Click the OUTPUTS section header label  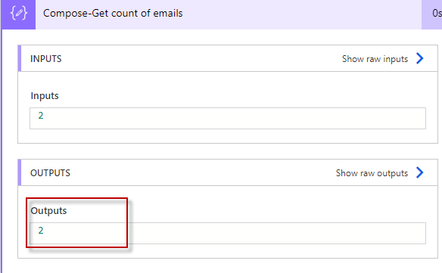pyautogui.click(x=50, y=173)
